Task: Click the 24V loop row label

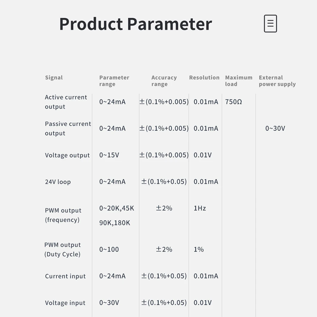Action: [58, 182]
